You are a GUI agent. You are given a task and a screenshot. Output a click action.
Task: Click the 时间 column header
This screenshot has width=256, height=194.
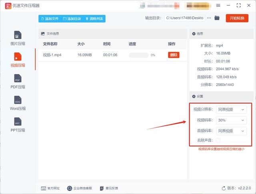[107, 44]
